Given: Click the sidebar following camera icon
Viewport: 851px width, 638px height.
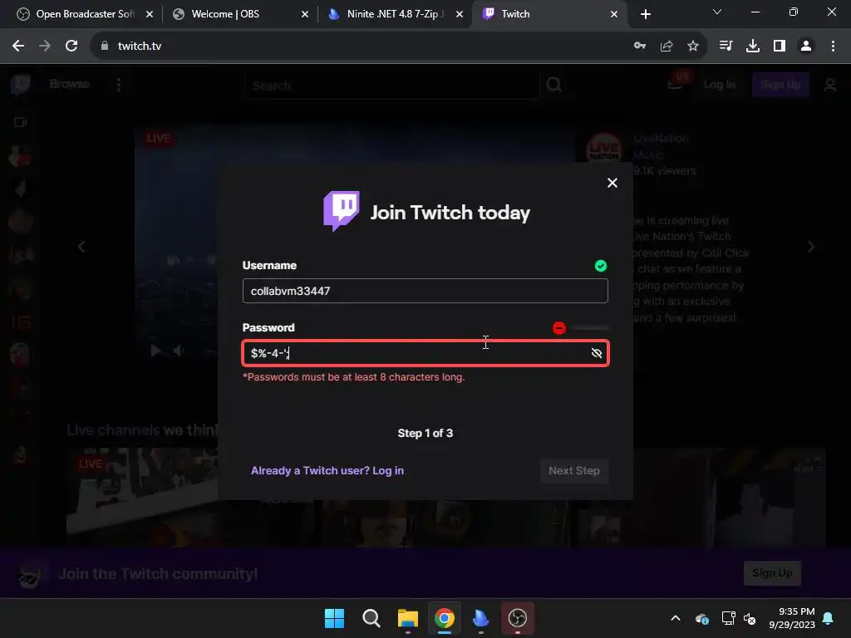Looking at the screenshot, I should [x=20, y=123].
